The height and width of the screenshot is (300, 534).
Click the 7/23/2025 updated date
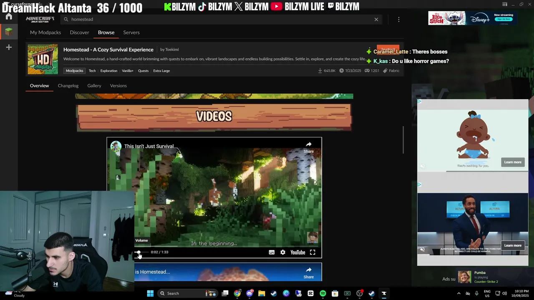[x=350, y=71]
